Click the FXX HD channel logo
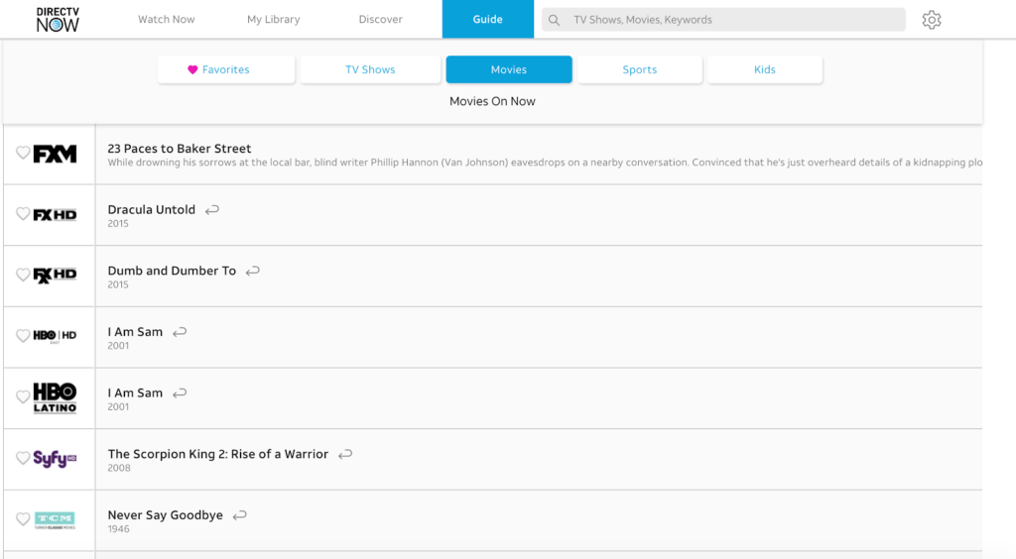 click(x=56, y=276)
